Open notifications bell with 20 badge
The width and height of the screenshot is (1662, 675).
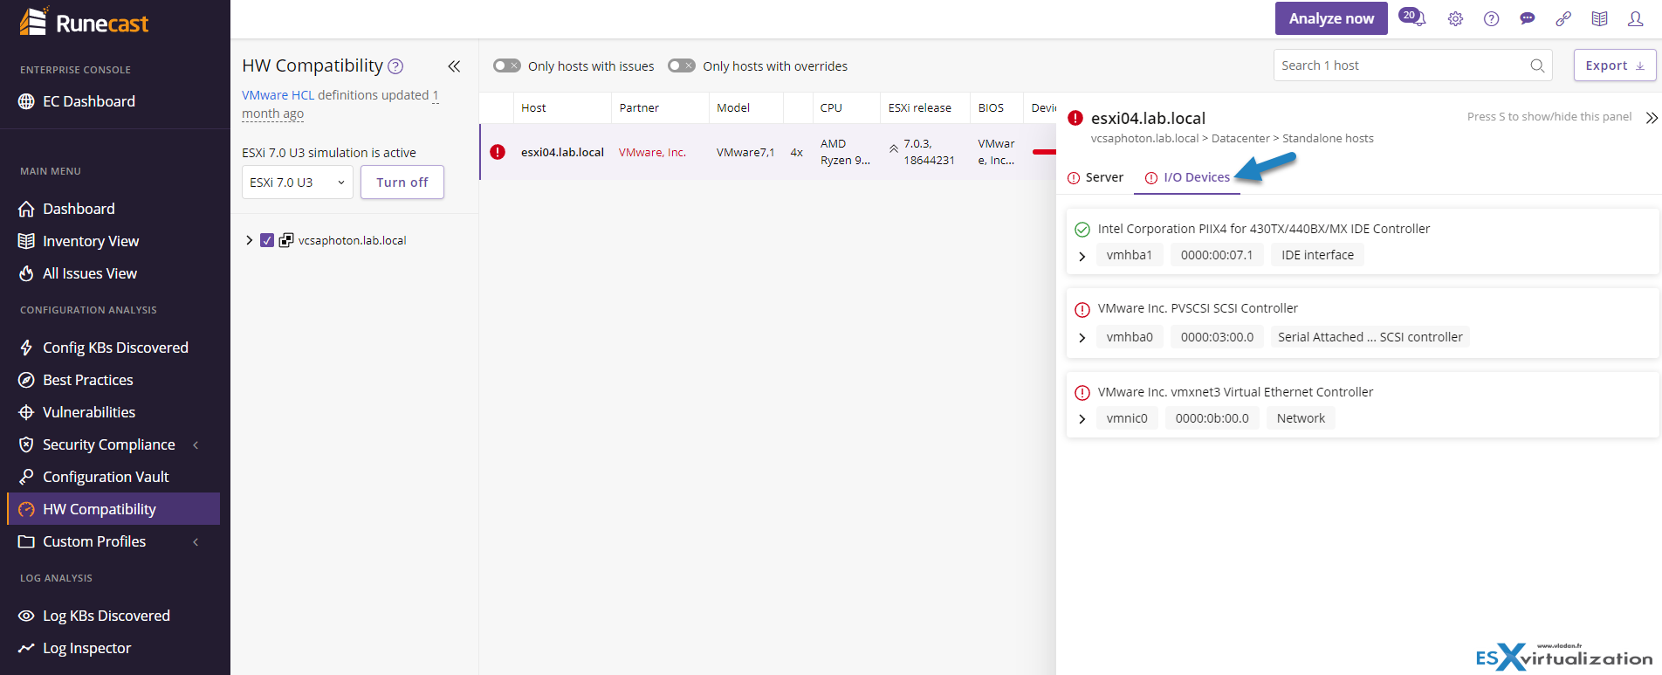(x=1413, y=17)
